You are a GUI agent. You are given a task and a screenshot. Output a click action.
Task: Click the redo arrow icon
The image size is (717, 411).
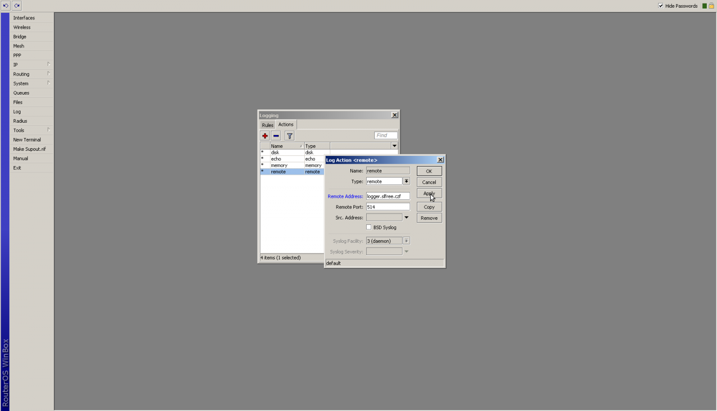pos(17,6)
